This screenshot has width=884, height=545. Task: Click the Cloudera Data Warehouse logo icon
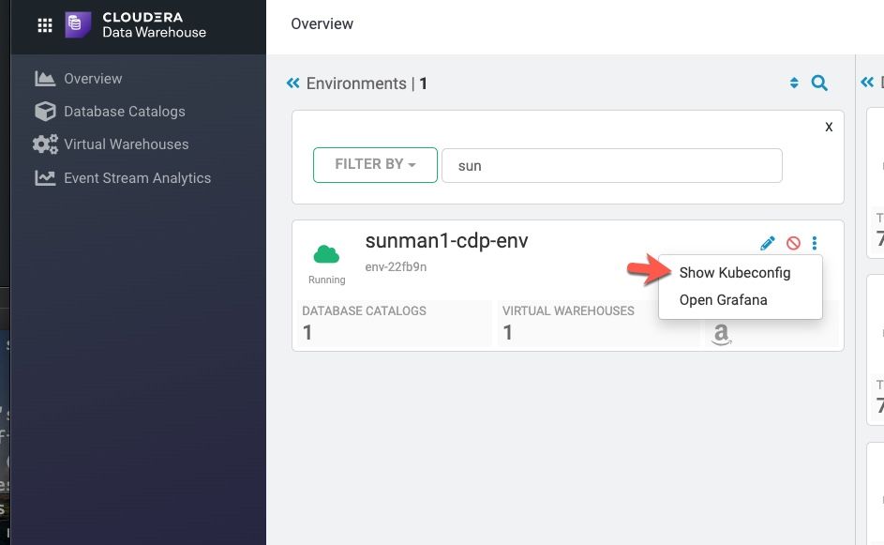tap(78, 24)
